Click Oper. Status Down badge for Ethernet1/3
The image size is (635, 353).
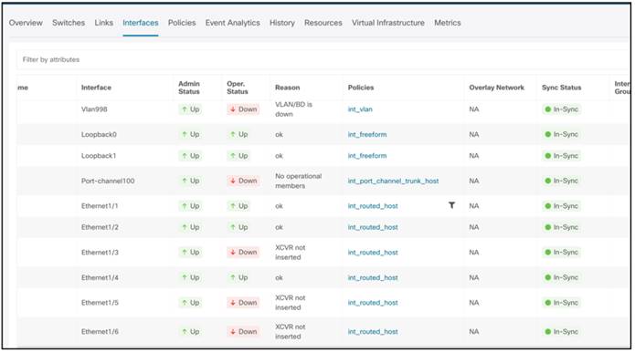click(243, 253)
